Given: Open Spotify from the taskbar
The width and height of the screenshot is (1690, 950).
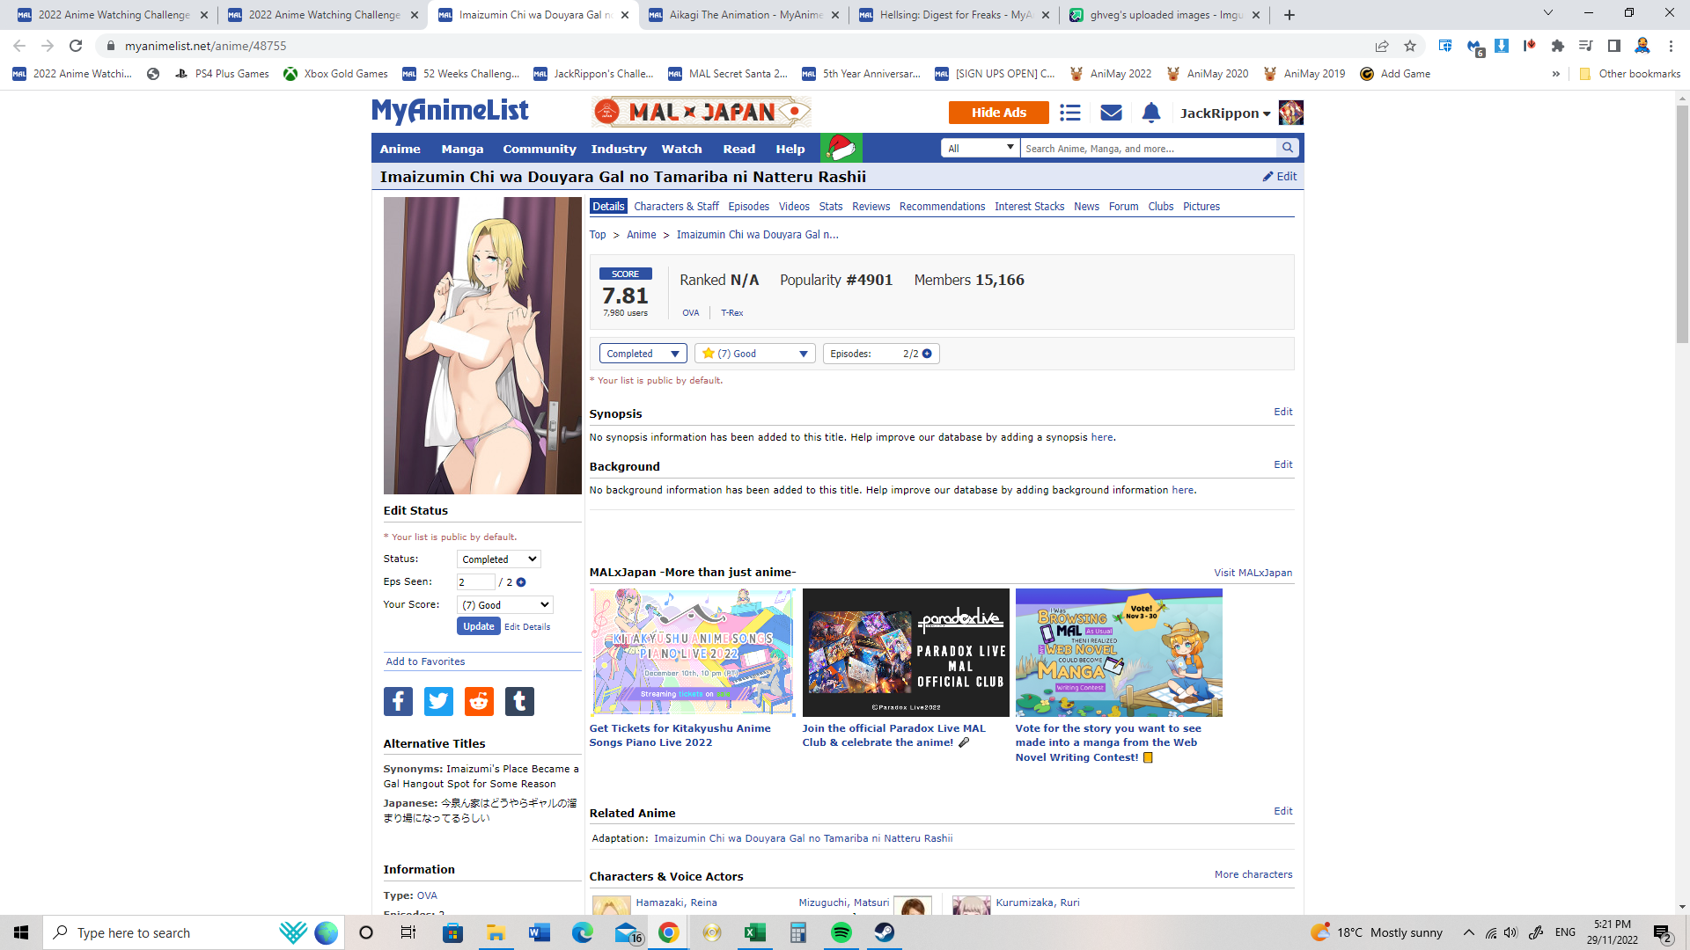Looking at the screenshot, I should pyautogui.click(x=841, y=932).
